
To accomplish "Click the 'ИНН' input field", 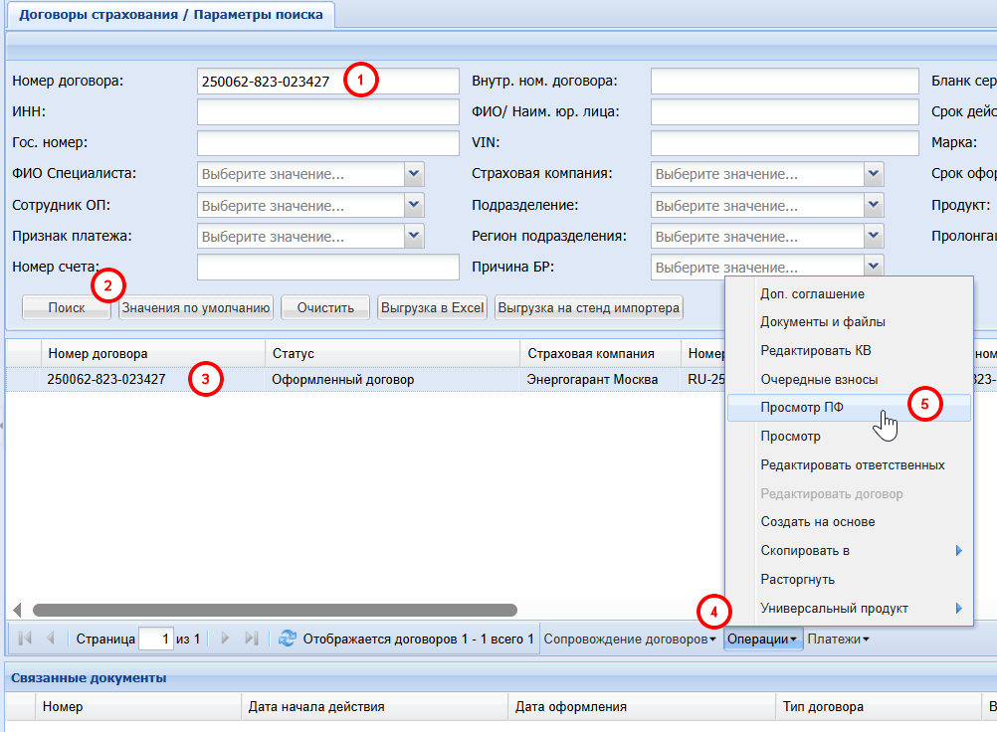I will click(x=327, y=111).
